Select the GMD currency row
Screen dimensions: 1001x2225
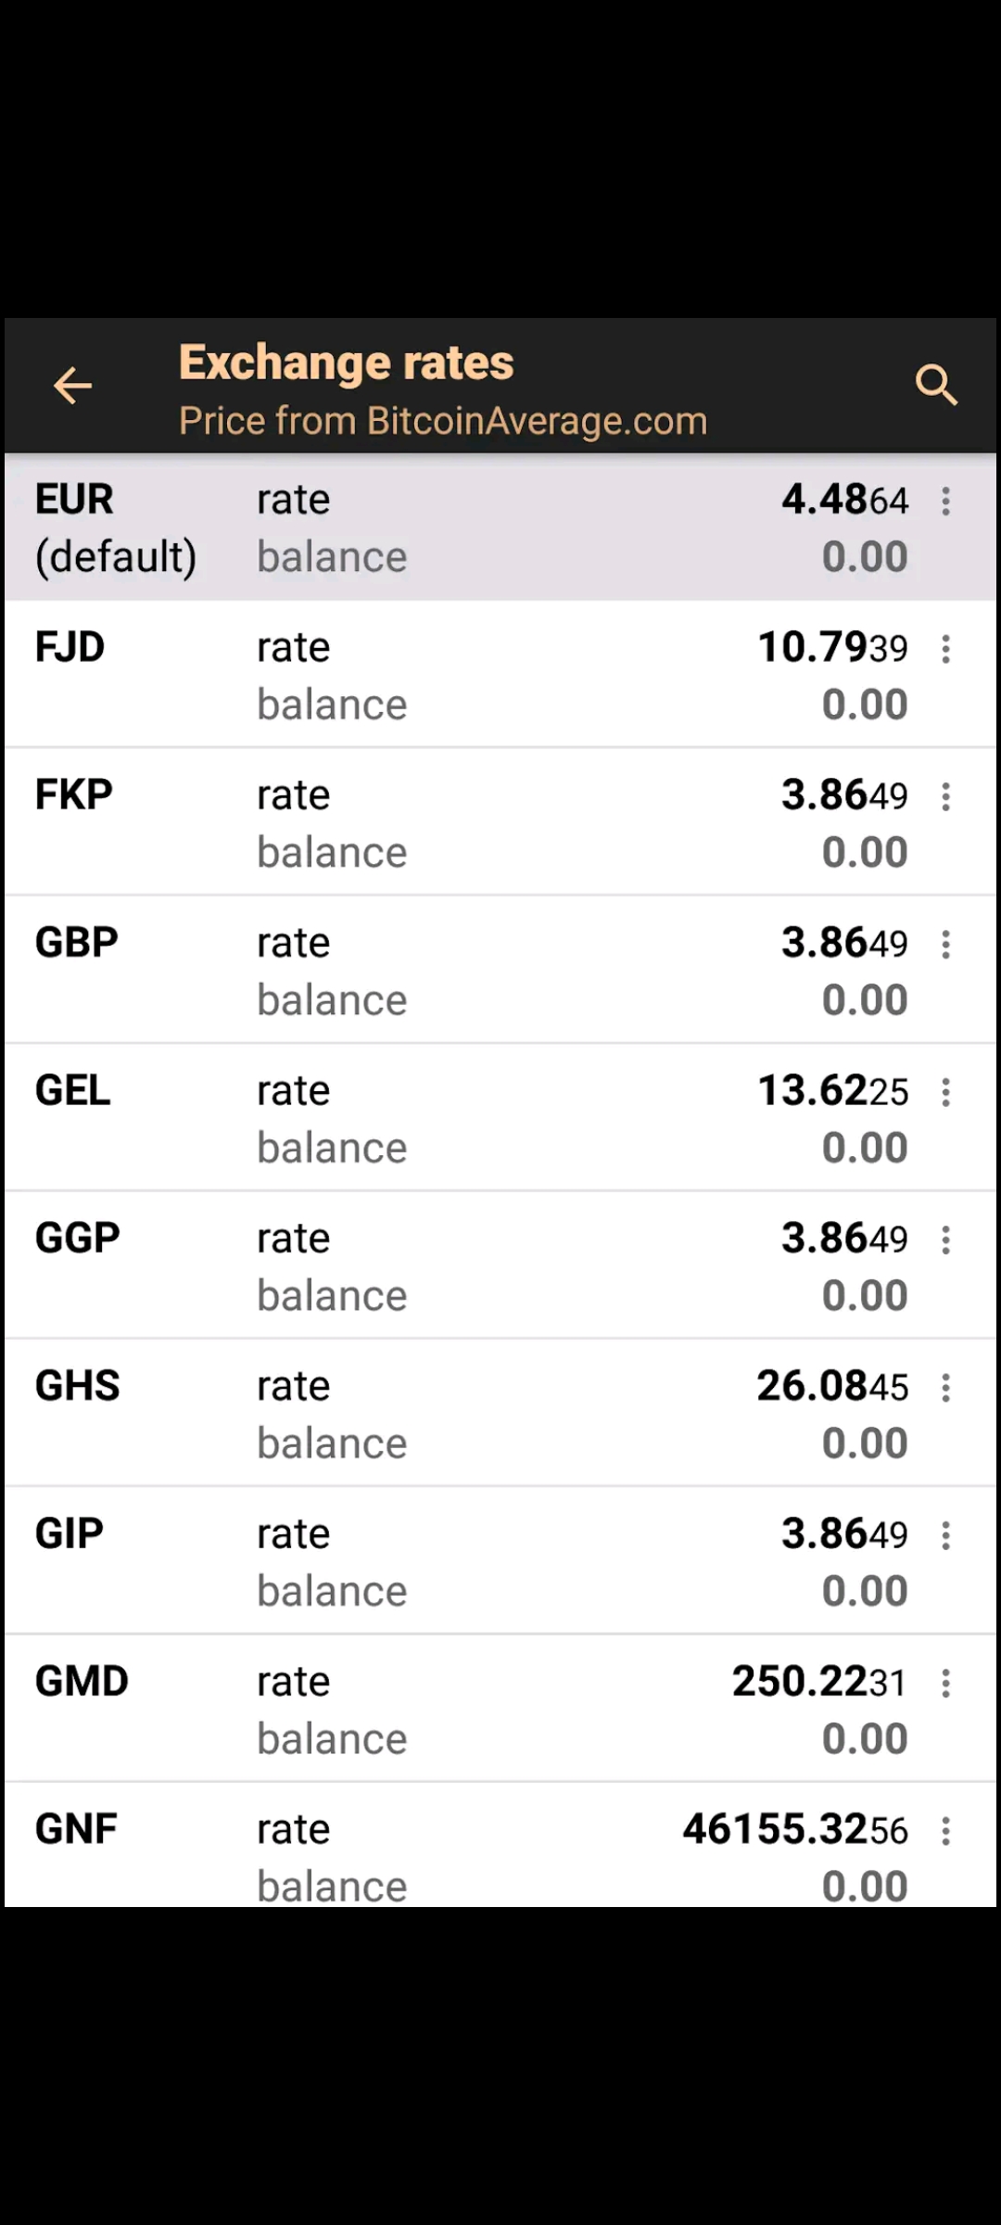500,1709
